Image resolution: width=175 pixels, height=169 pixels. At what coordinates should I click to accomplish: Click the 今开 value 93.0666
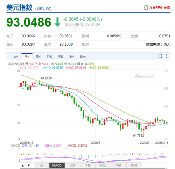pos(28,36)
